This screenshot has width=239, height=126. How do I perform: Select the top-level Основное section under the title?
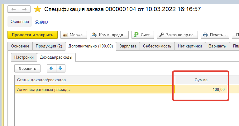[20, 21]
